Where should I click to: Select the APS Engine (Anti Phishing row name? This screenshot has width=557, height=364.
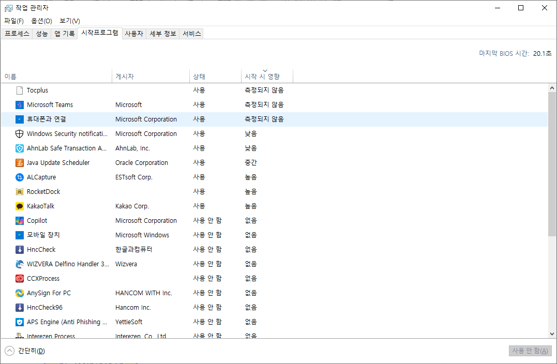tap(67, 322)
